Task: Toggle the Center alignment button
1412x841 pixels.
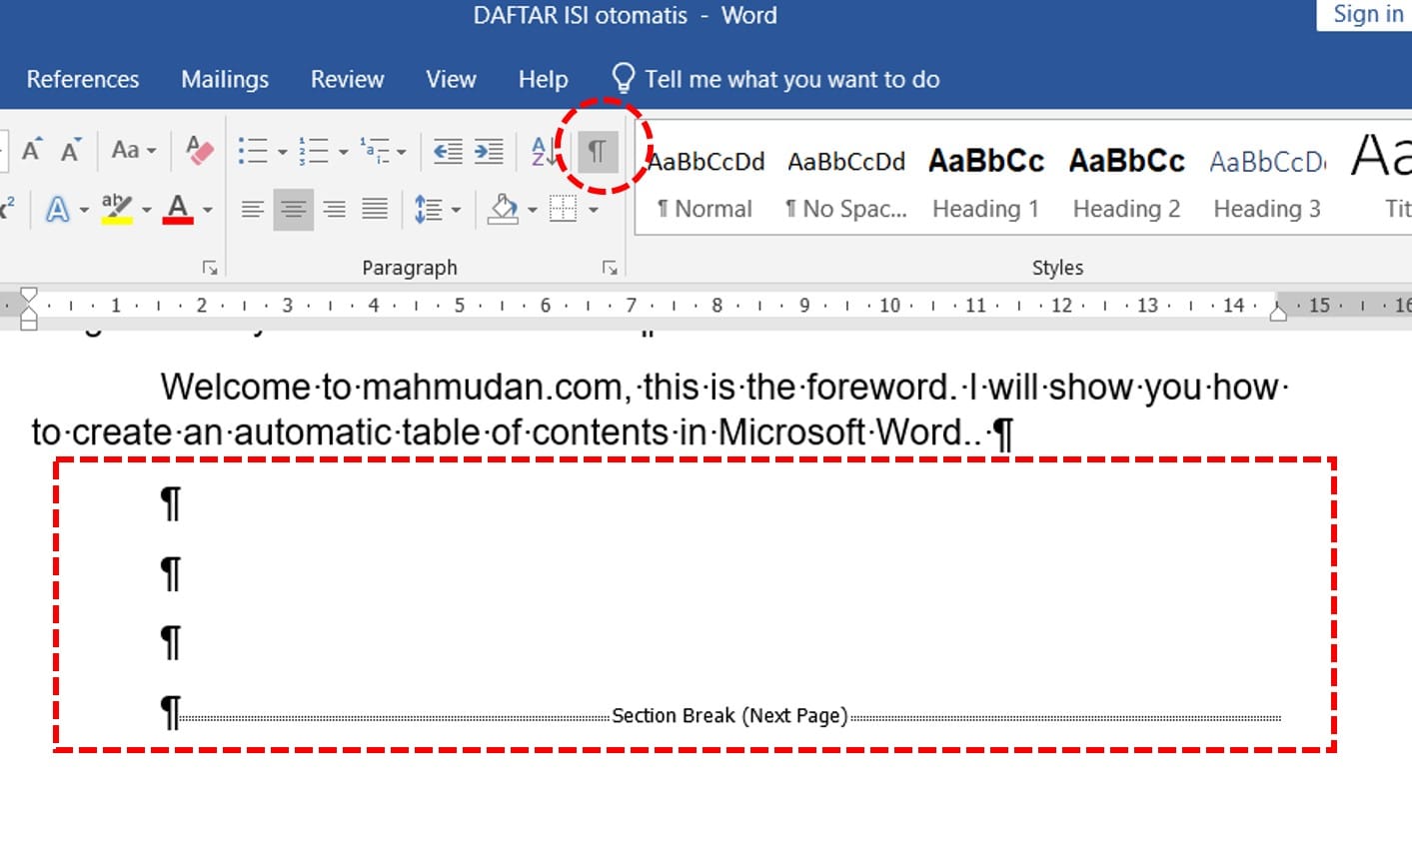Action: [293, 210]
